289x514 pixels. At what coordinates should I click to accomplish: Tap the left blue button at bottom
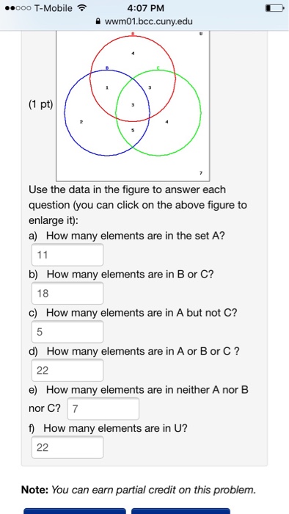tap(75, 511)
